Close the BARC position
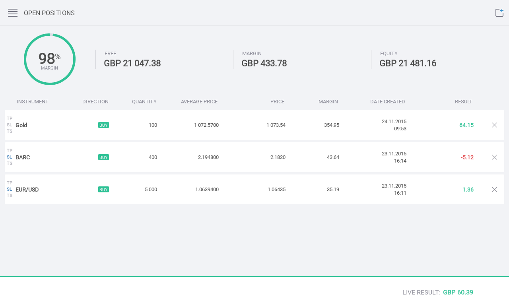Image resolution: width=509 pixels, height=308 pixels. click(x=494, y=157)
